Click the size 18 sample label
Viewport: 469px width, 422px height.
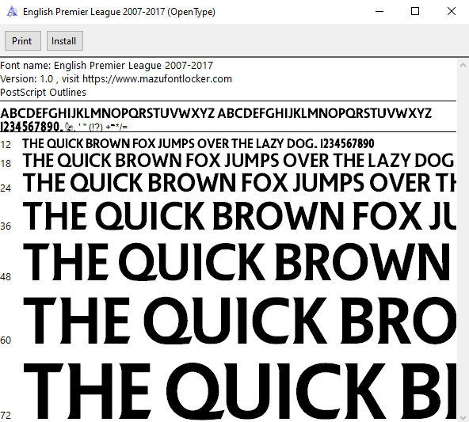click(x=6, y=164)
